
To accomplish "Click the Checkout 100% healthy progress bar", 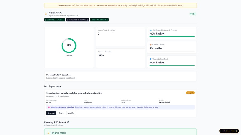I will click(172, 37).
